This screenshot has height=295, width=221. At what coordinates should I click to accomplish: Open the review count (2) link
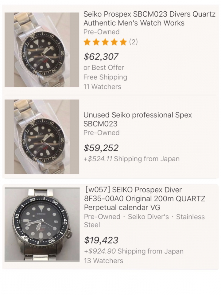pos(134,42)
